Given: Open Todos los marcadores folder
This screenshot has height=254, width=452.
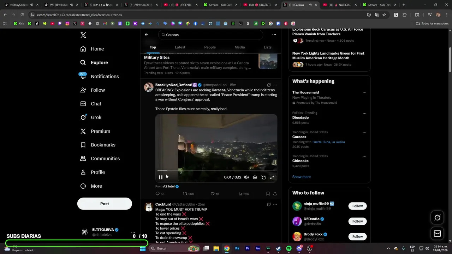Looking at the screenshot, I should (x=432, y=24).
